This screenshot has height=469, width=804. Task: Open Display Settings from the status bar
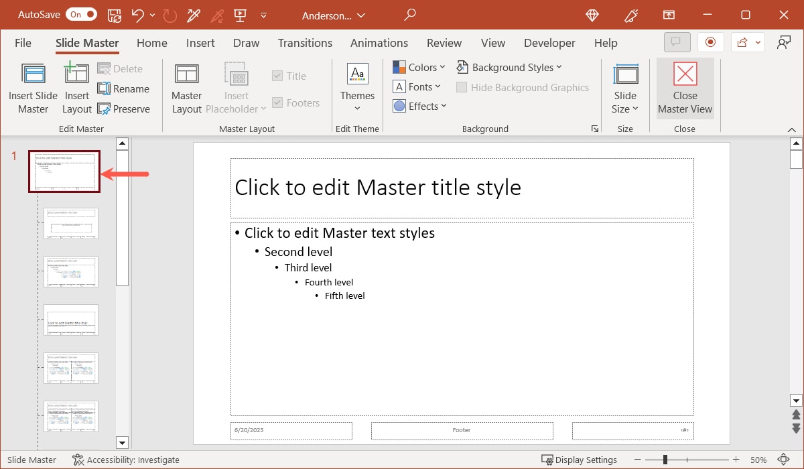580,460
